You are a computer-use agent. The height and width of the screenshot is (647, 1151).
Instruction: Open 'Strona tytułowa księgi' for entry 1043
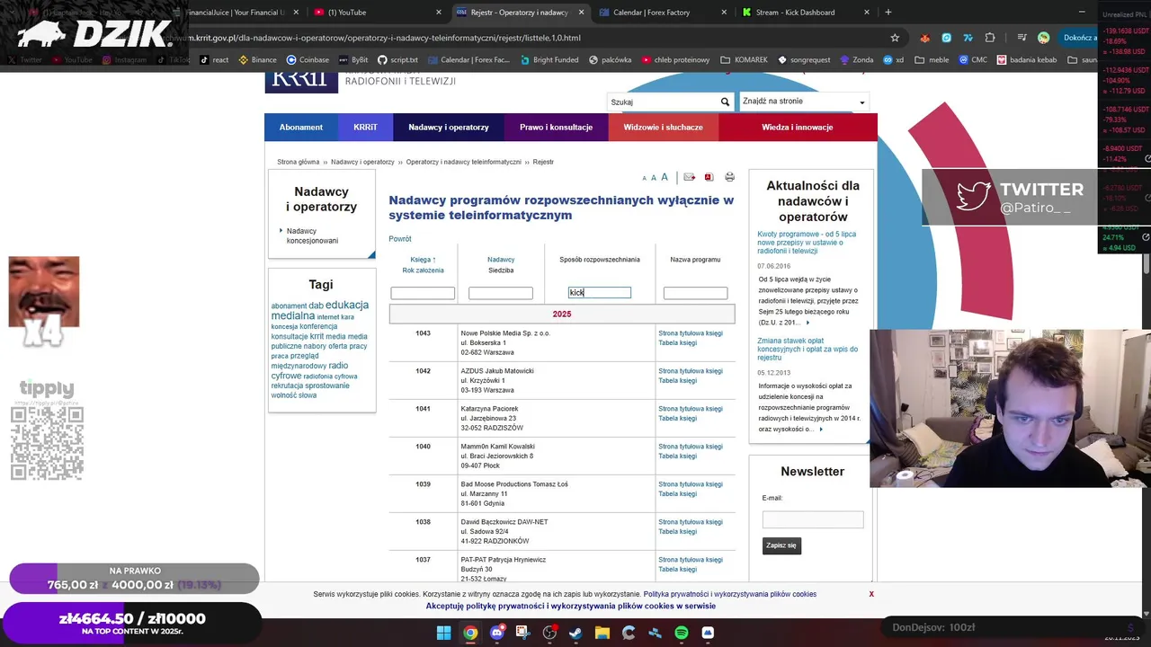[x=691, y=333]
